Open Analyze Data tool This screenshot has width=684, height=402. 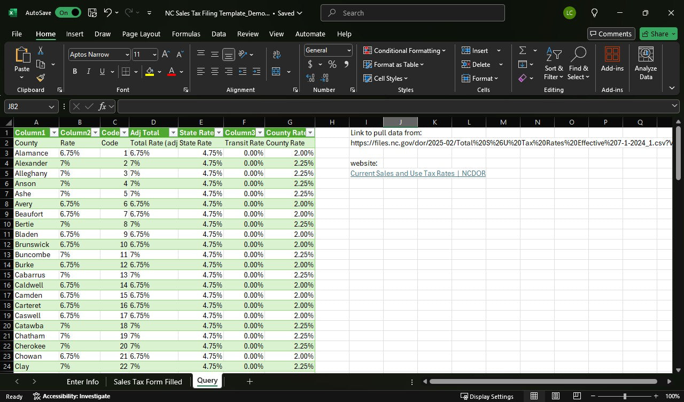click(x=646, y=63)
